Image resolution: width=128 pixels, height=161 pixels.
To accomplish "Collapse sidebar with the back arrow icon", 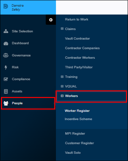I will point(51,20).
